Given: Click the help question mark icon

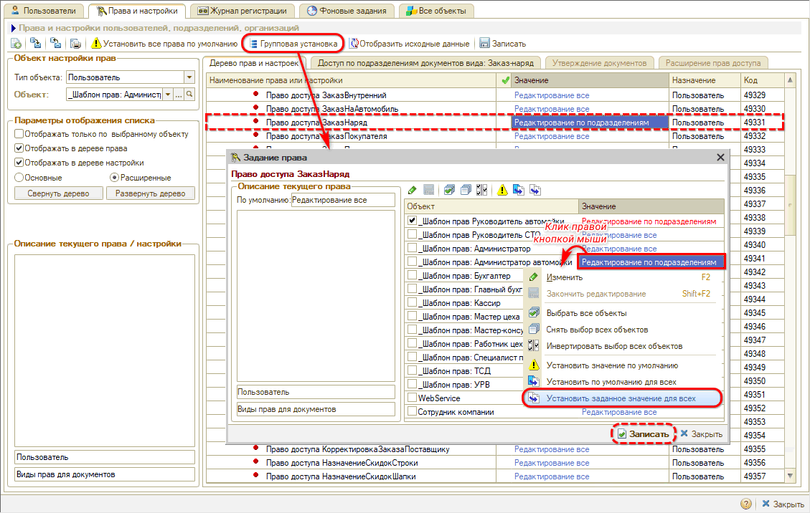Looking at the screenshot, I should click(746, 504).
